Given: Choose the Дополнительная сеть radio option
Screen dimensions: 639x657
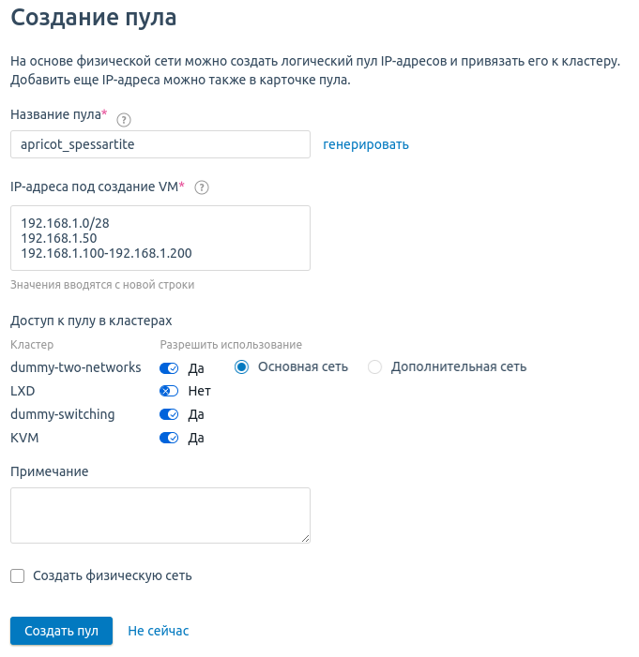Looking at the screenshot, I should pos(375,367).
